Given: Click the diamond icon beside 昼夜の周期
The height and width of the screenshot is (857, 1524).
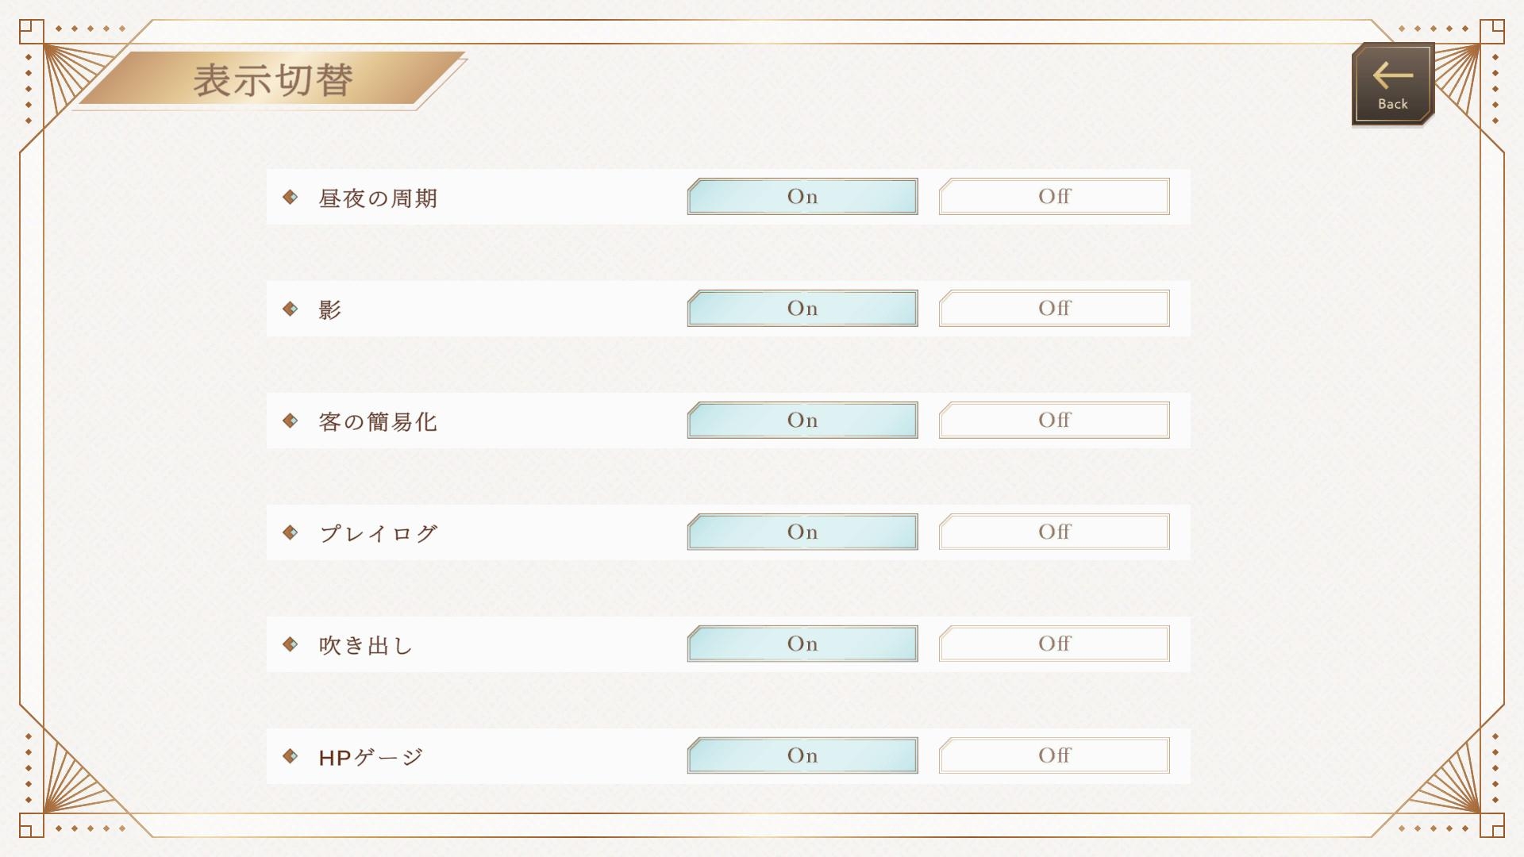Looking at the screenshot, I should coord(291,197).
